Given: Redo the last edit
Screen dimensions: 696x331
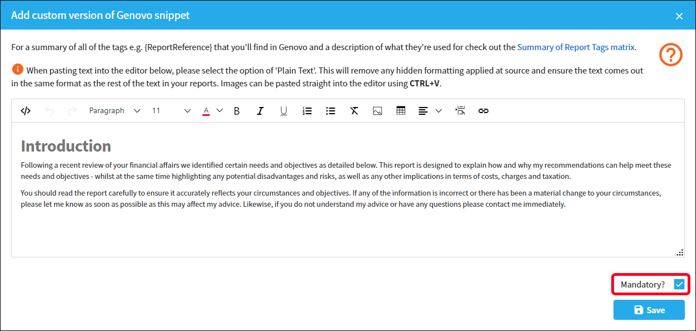Looking at the screenshot, I should pos(72,111).
